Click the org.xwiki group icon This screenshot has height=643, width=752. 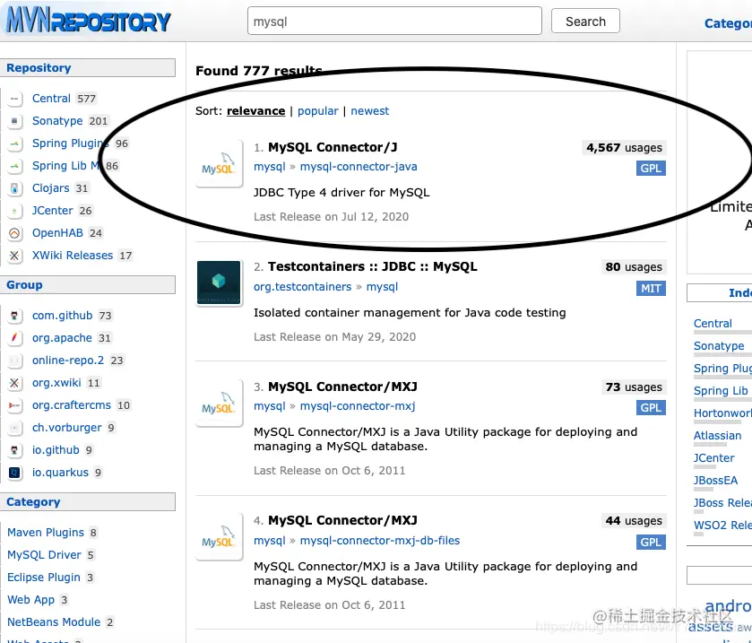[x=15, y=383]
